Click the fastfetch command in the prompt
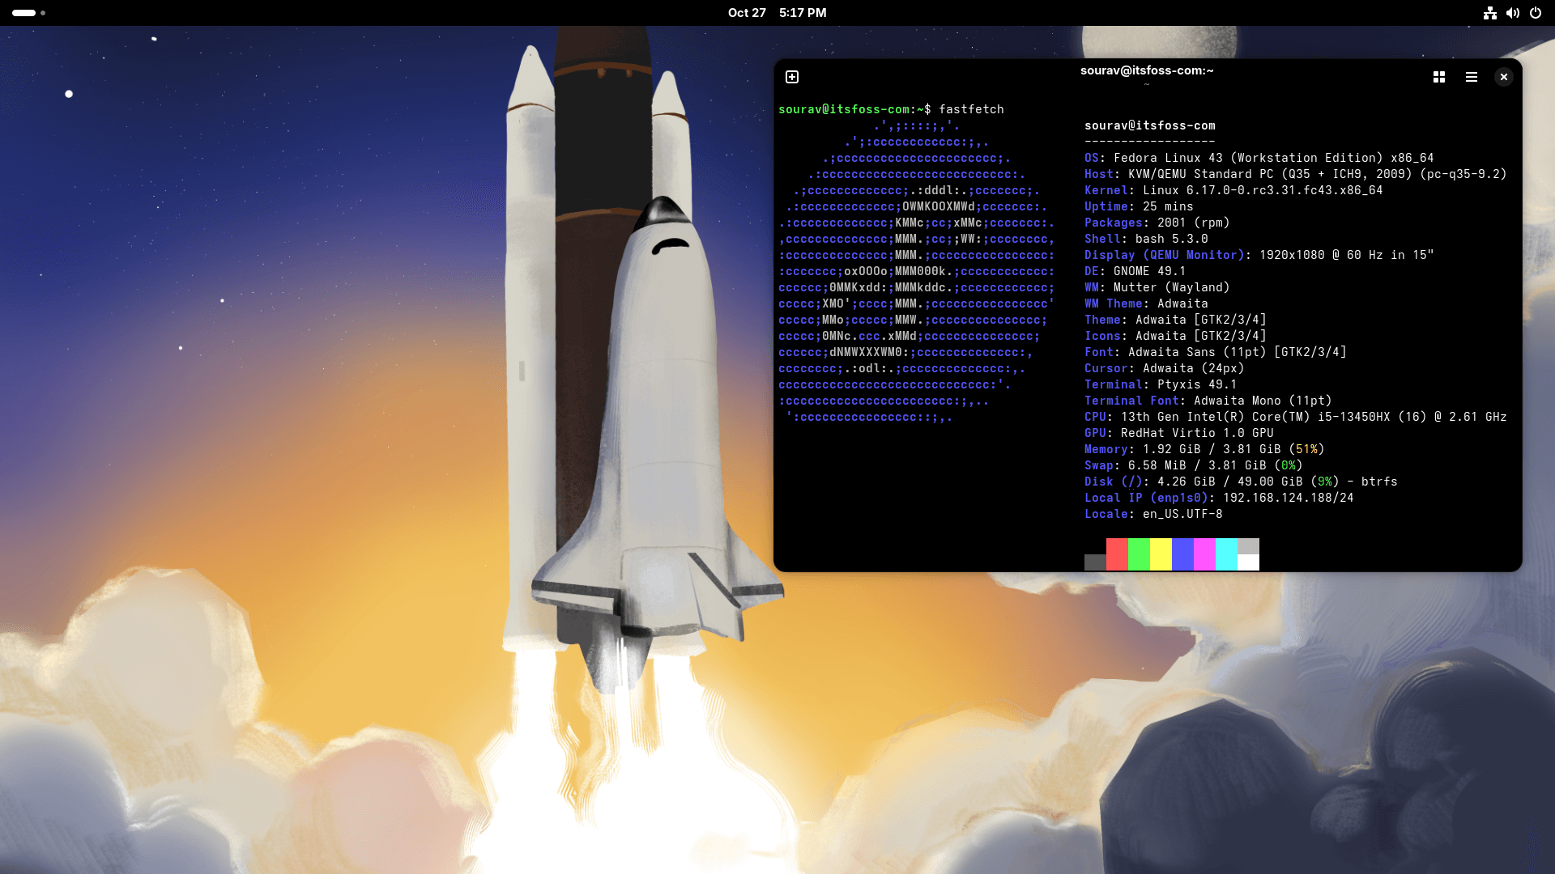Viewport: 1555px width, 874px height. (x=972, y=108)
